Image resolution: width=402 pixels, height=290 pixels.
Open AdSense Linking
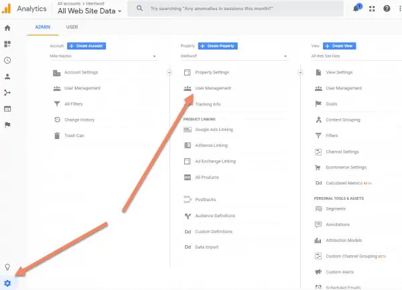211,145
